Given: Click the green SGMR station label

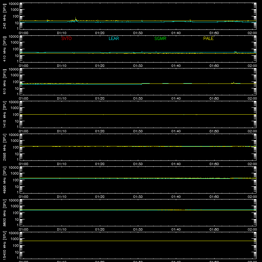Looking at the screenshot, I should click(160, 38).
